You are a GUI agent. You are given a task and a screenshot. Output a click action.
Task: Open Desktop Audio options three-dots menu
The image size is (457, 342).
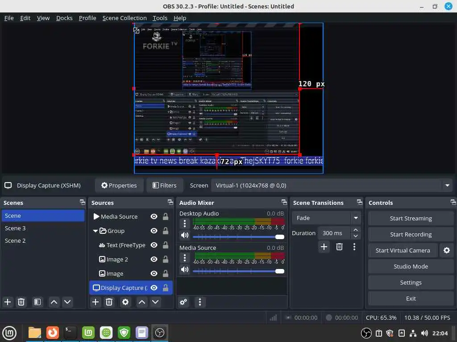click(184, 224)
